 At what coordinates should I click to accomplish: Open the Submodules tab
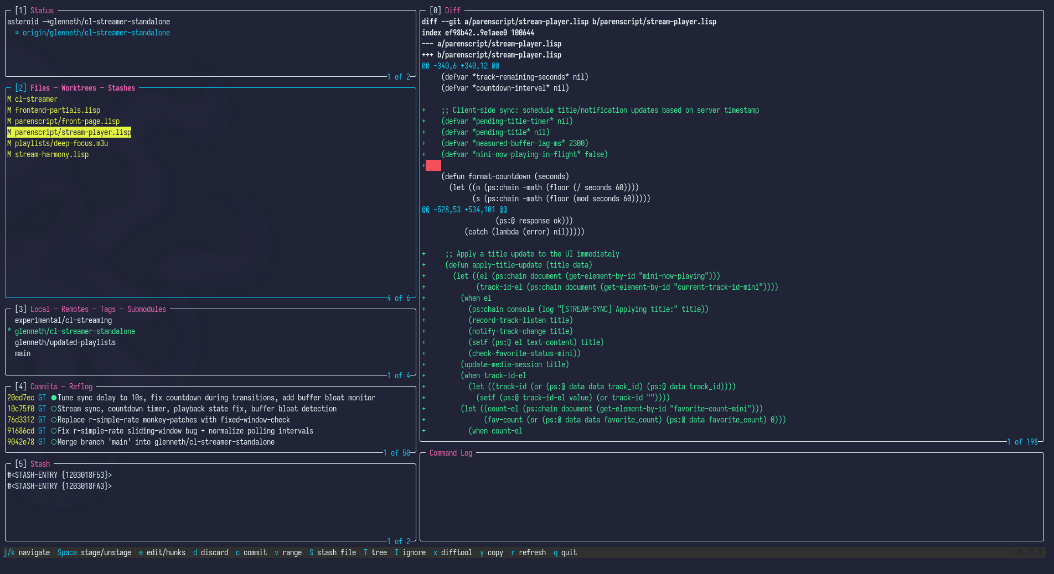point(147,309)
